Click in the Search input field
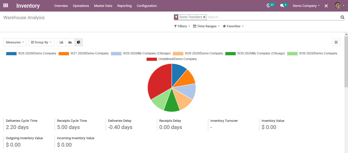Image resolution: width=348 pixels, height=153 pixels. click(271, 17)
